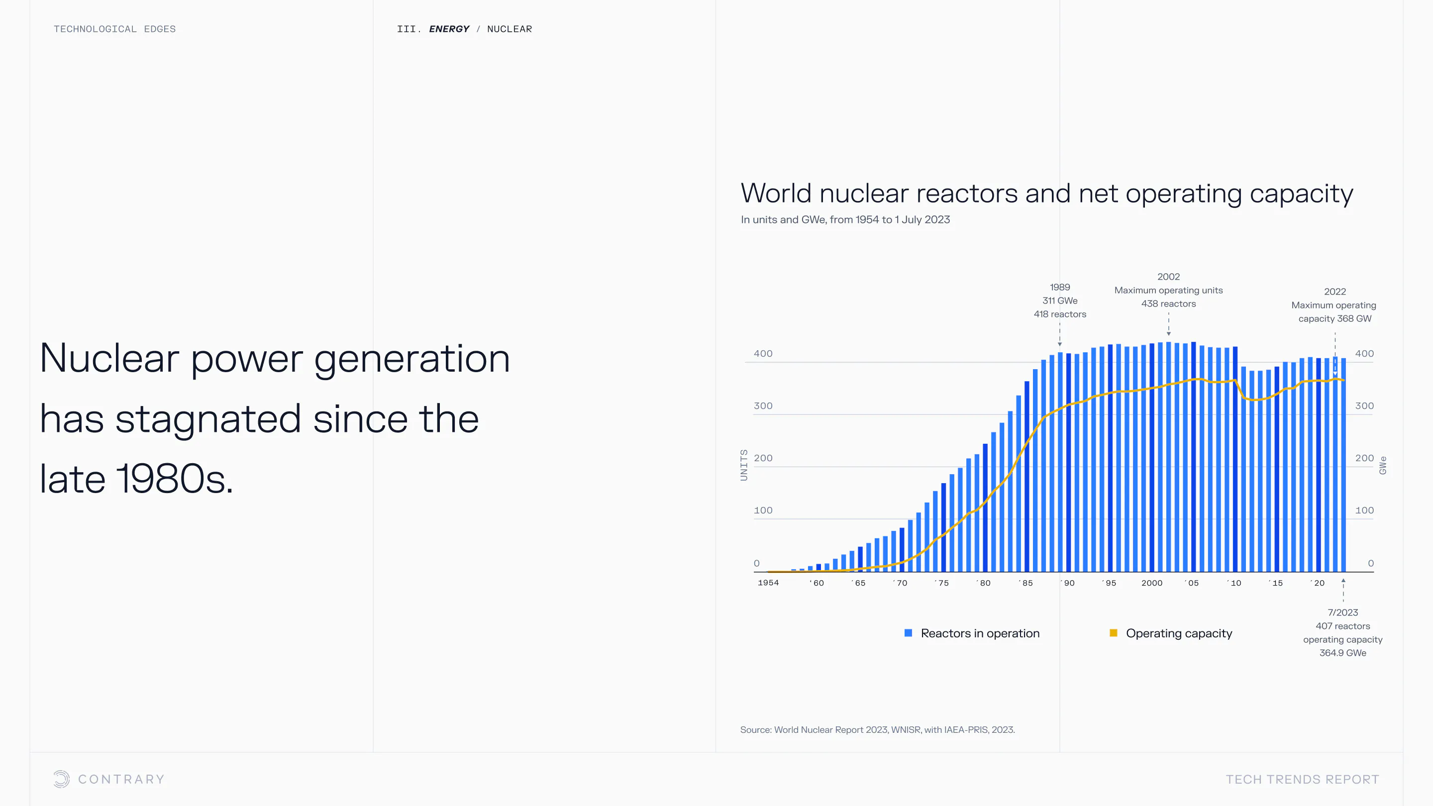Click the TECHNOLOGICAL EDGES header label
1433x806 pixels.
point(114,29)
